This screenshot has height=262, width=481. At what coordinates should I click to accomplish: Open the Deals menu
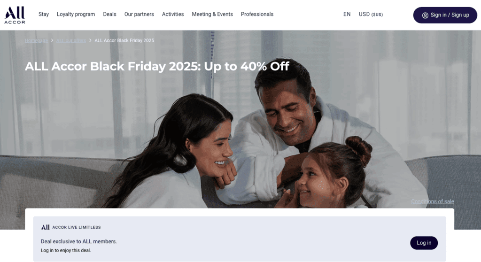(109, 15)
